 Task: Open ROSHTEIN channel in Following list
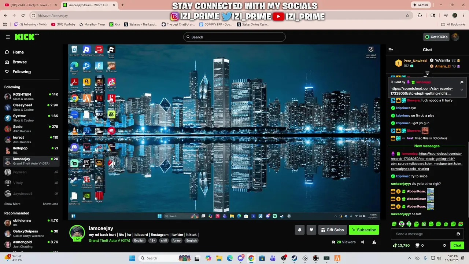(x=31, y=96)
